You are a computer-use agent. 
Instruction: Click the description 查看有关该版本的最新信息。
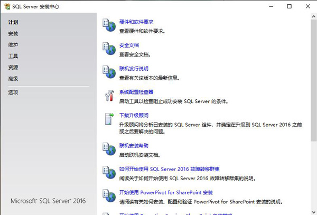[x=150, y=78]
